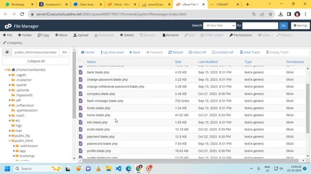Select planrecord.blade.php file

coord(102,144)
